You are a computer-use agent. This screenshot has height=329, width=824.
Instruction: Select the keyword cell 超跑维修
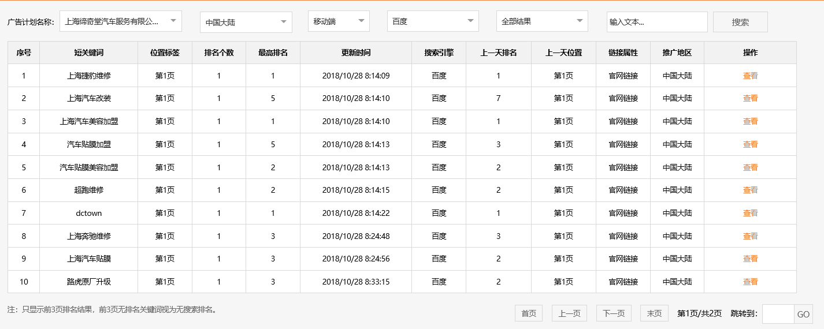coord(88,190)
